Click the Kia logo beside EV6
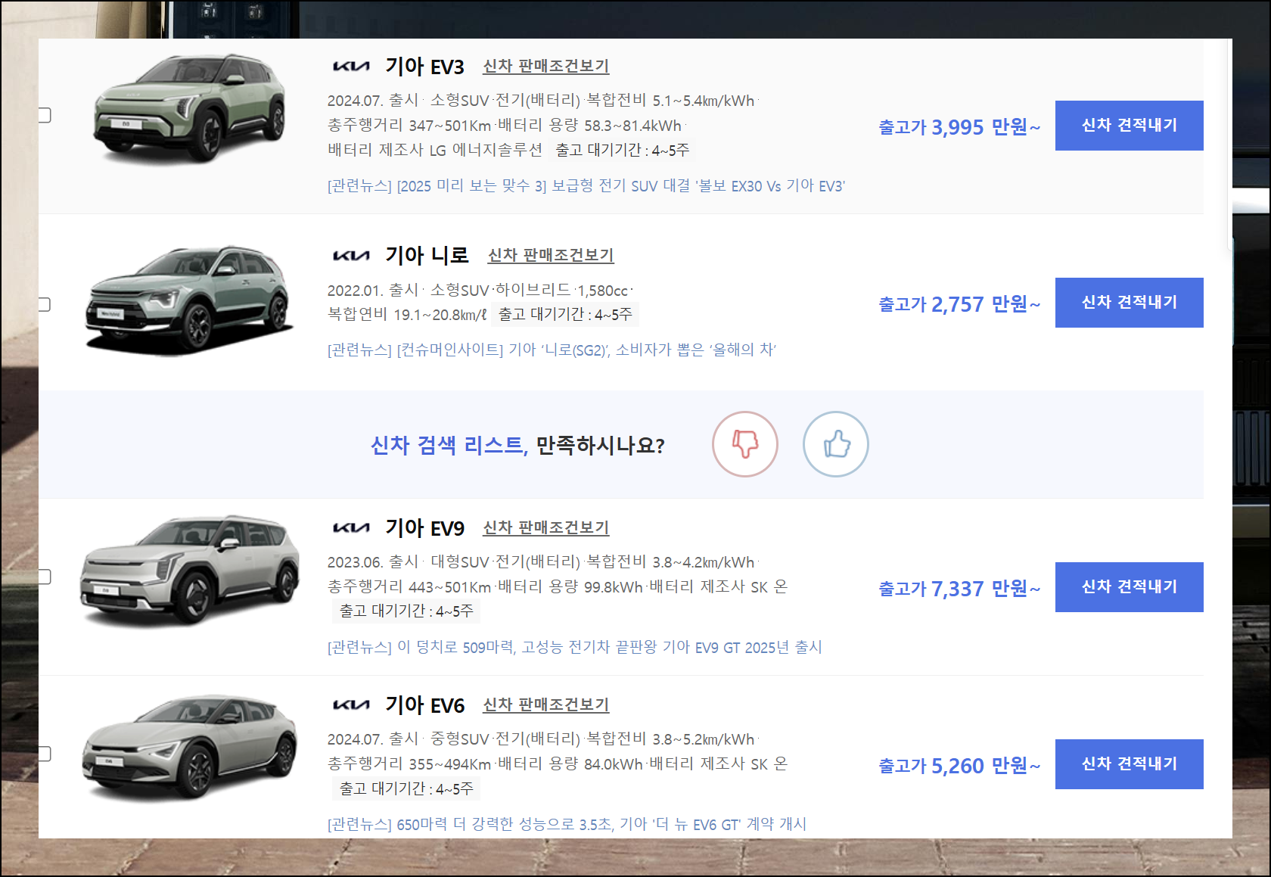This screenshot has height=877, width=1271. tap(351, 705)
